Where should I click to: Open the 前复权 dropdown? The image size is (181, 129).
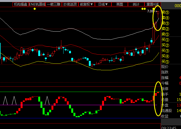87,4
